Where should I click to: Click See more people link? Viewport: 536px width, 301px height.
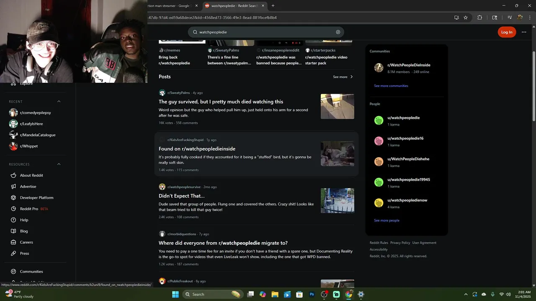click(387, 220)
